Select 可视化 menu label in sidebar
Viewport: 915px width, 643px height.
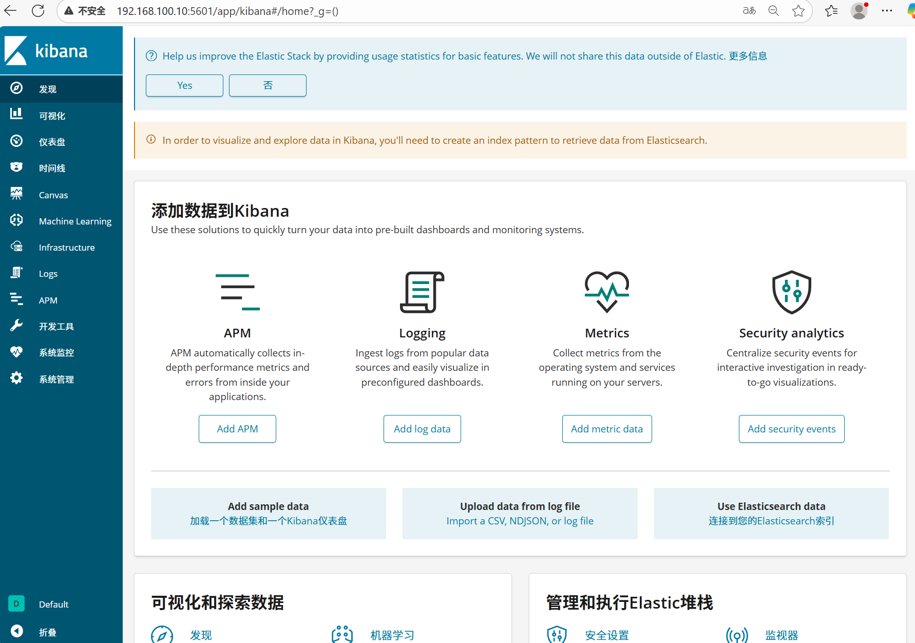click(x=52, y=116)
